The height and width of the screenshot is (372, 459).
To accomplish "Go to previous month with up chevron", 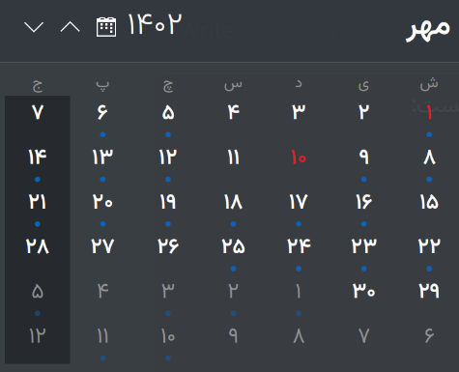I will (71, 27).
